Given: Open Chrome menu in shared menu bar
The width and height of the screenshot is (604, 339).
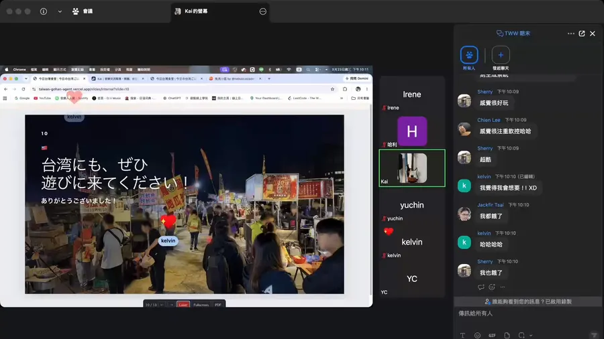Looking at the screenshot, I should point(19,70).
